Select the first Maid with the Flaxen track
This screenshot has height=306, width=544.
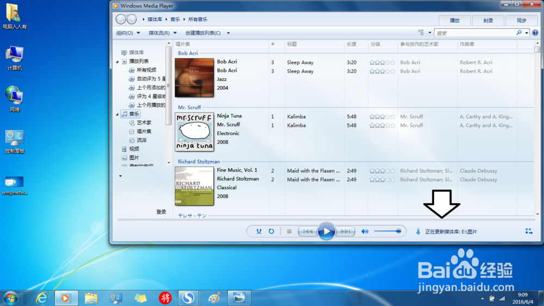313,171
